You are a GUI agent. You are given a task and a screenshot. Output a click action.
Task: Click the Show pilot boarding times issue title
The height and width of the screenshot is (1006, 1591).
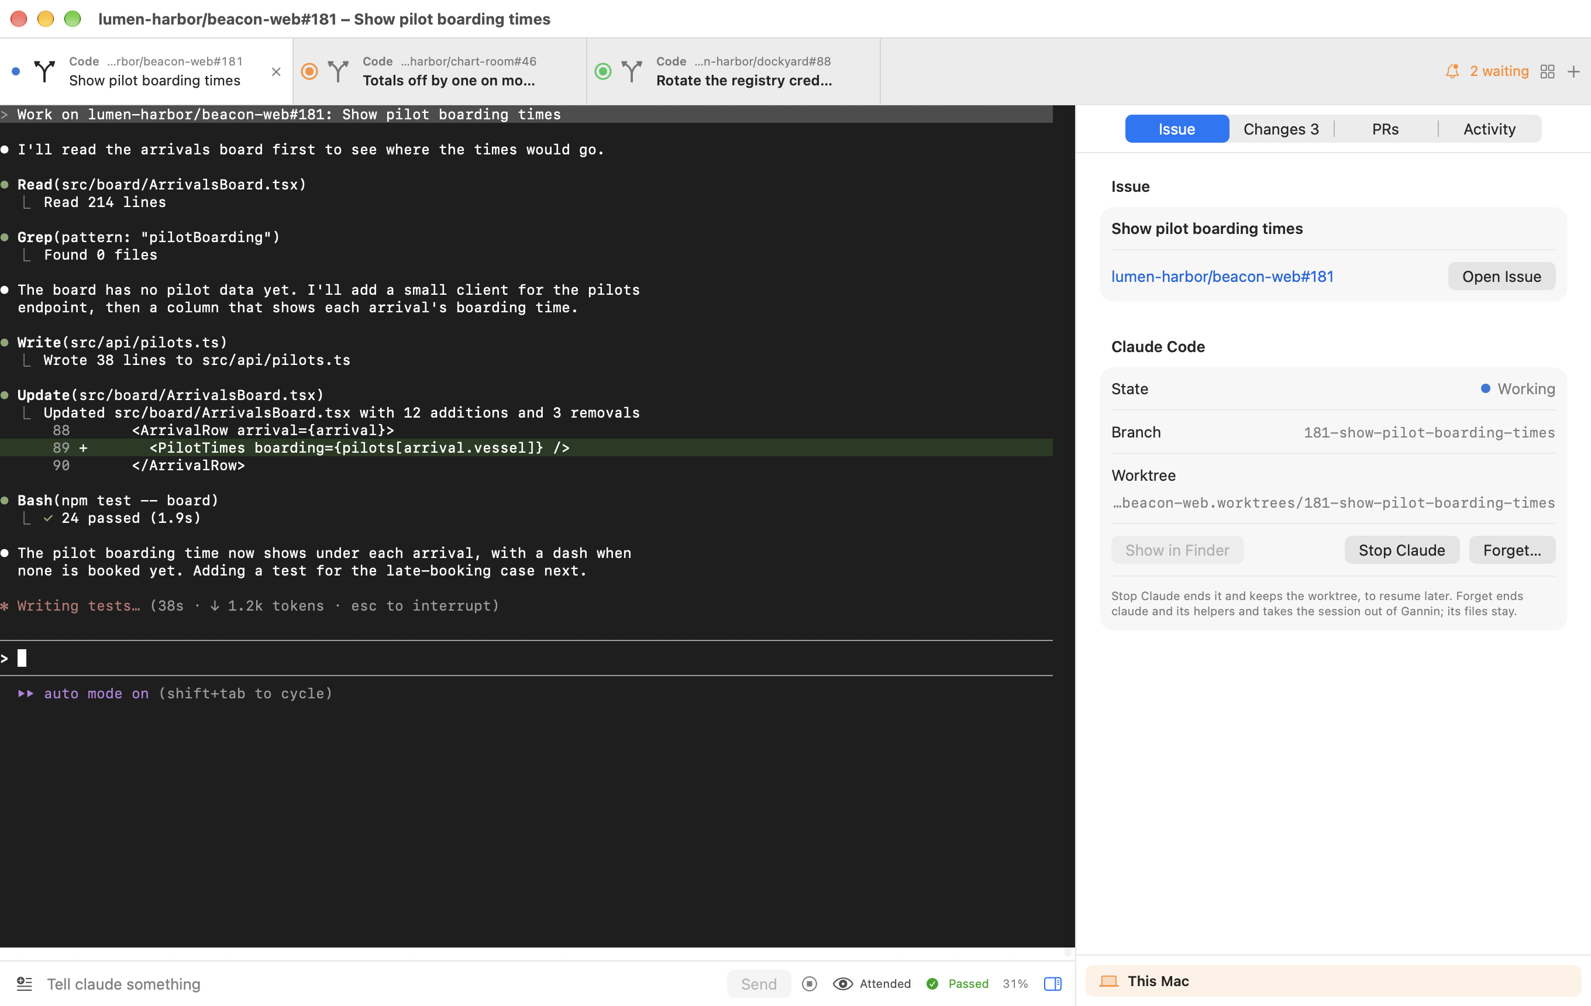(x=1207, y=229)
